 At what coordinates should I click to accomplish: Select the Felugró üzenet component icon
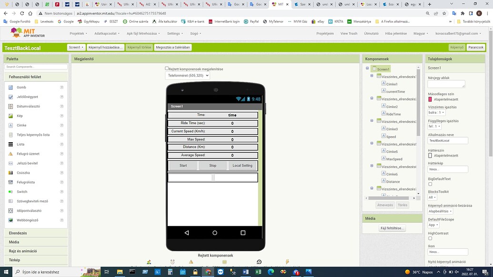[10, 154]
